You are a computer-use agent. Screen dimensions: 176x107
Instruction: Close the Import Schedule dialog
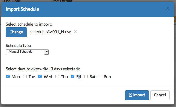[x=168, y=8]
